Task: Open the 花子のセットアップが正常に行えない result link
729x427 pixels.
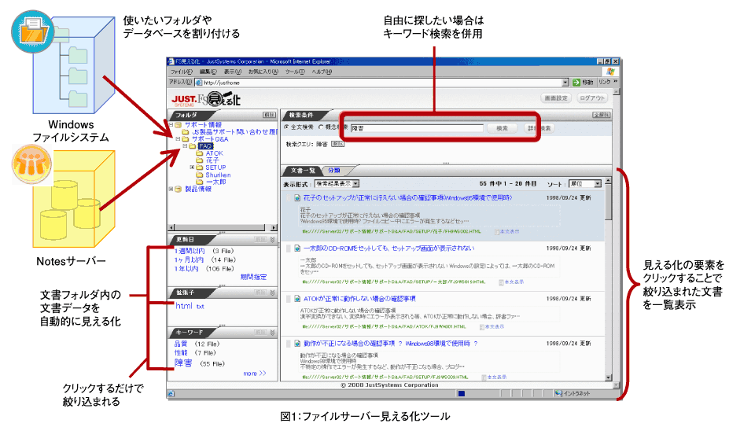Action: click(x=407, y=197)
